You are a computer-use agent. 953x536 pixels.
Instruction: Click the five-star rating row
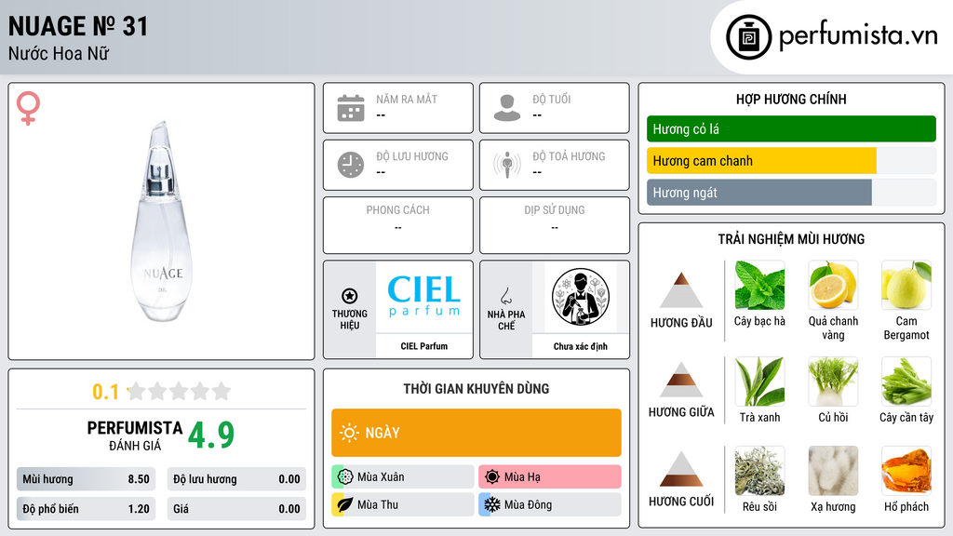click(180, 391)
